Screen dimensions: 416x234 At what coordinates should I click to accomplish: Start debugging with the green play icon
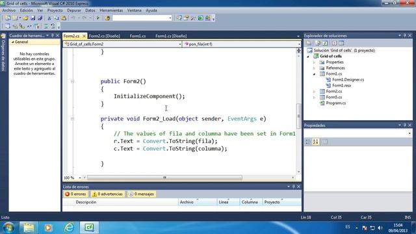click(x=98, y=18)
